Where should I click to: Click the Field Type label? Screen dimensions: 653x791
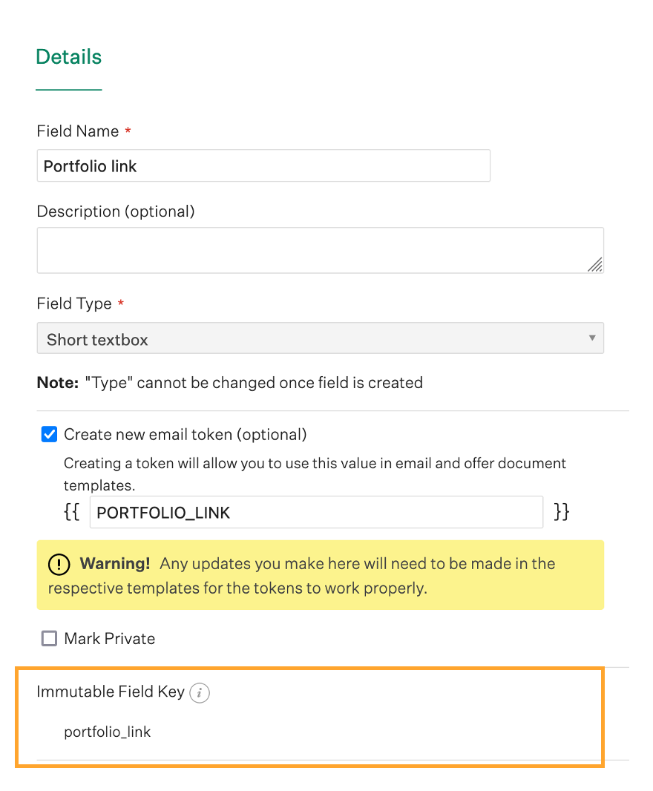pos(74,304)
